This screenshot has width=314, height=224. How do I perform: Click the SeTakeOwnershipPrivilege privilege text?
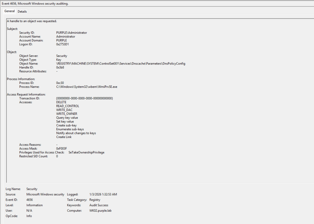coord(86,152)
